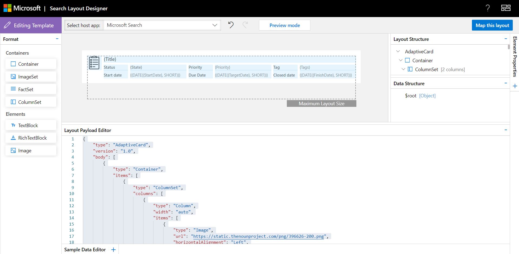Screen dimensions: 519x254
Task: Collapse the AdaptiveCard node
Action: pyautogui.click(x=398, y=51)
